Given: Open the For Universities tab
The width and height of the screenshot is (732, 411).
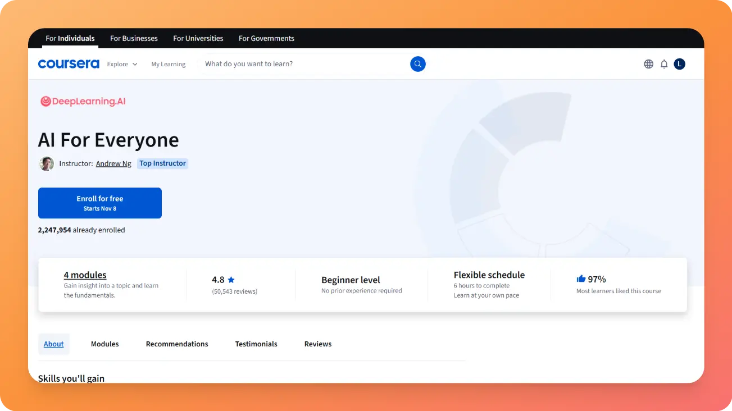Looking at the screenshot, I should click(198, 38).
